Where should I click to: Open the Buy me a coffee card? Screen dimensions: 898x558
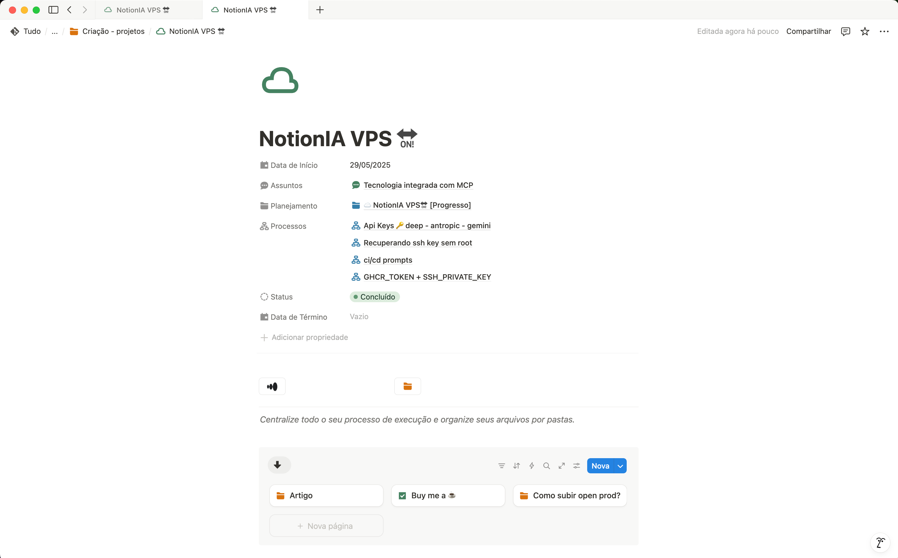448,496
